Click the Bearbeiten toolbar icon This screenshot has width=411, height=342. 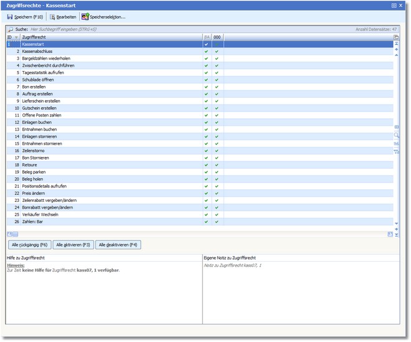point(52,17)
